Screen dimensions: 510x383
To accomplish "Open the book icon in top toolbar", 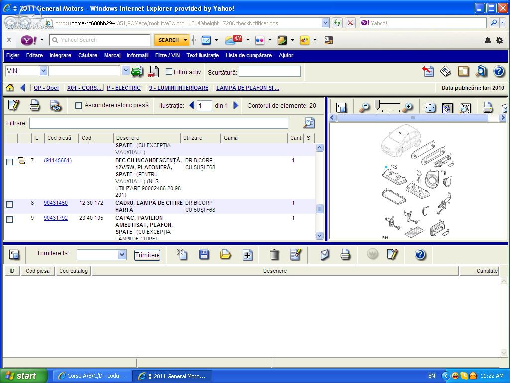I will click(445, 71).
